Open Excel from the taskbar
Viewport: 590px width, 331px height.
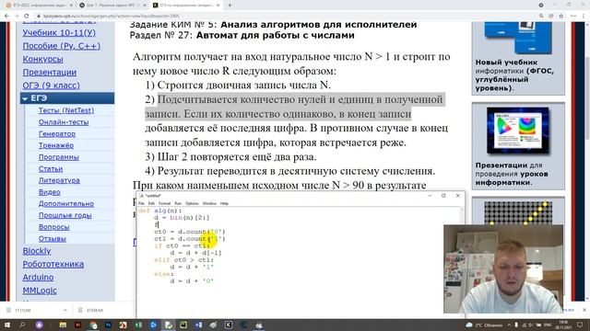point(138,325)
